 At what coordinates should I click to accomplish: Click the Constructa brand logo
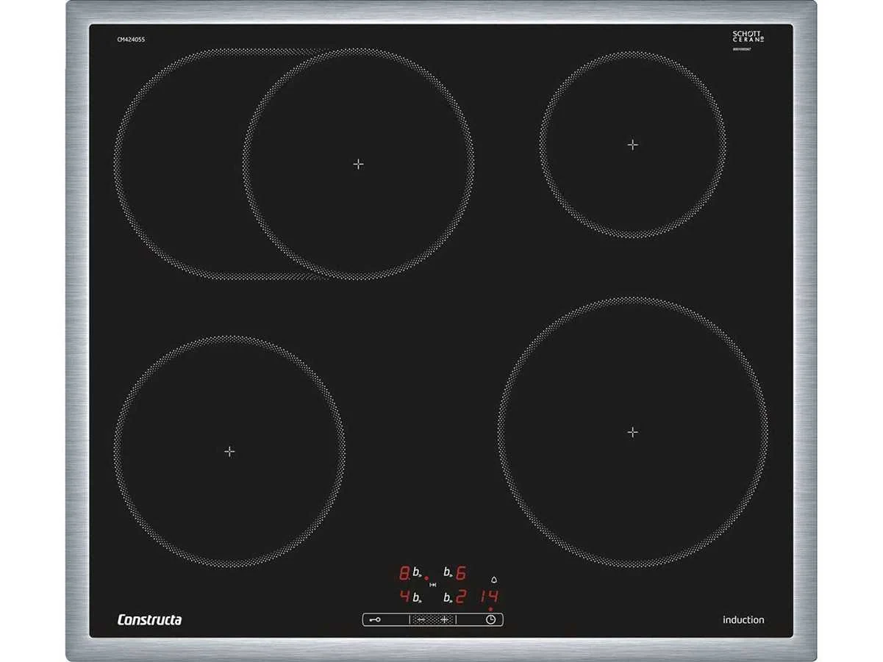click(x=149, y=620)
